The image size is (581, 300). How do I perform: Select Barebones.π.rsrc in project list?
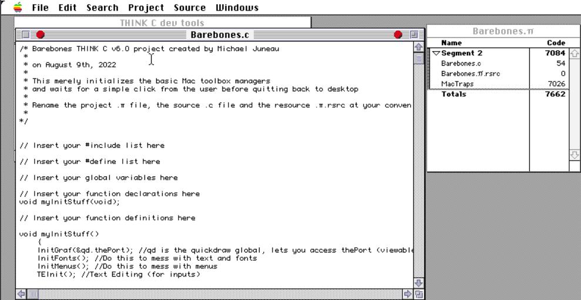(471, 74)
